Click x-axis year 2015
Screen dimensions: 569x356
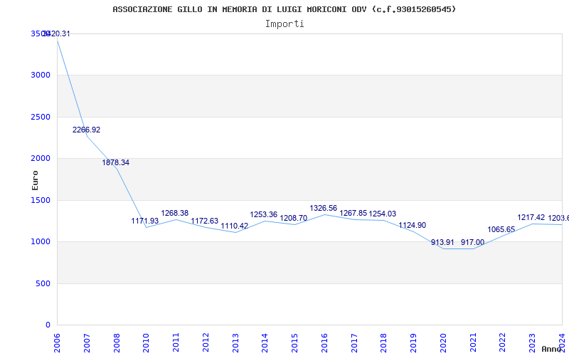(x=295, y=343)
